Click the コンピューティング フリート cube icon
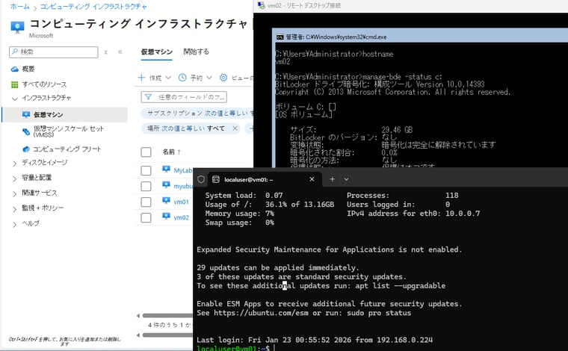The height and width of the screenshot is (351, 568). pos(26,149)
